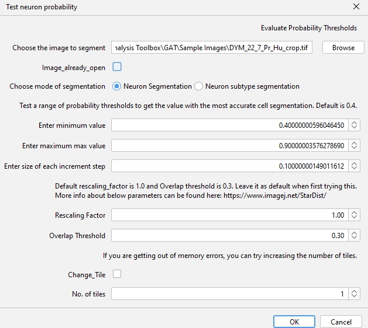The image size is (368, 328).
Task: Lower Overlap Threshold with spinner down arrow
Action: [355, 239]
